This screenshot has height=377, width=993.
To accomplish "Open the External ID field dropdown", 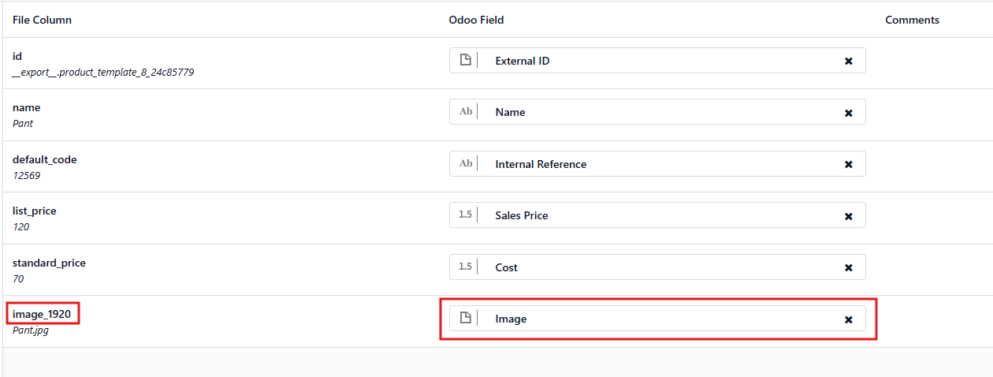I will [662, 61].
